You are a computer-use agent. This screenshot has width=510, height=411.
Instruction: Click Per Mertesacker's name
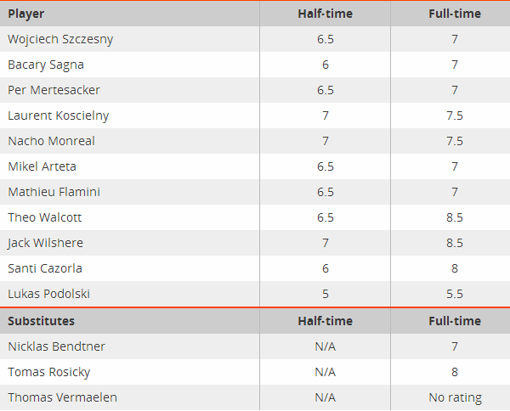click(x=54, y=90)
